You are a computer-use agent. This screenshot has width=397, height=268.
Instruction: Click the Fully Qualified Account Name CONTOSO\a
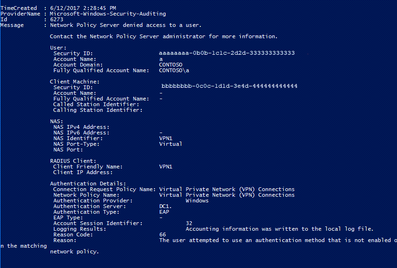click(x=174, y=70)
